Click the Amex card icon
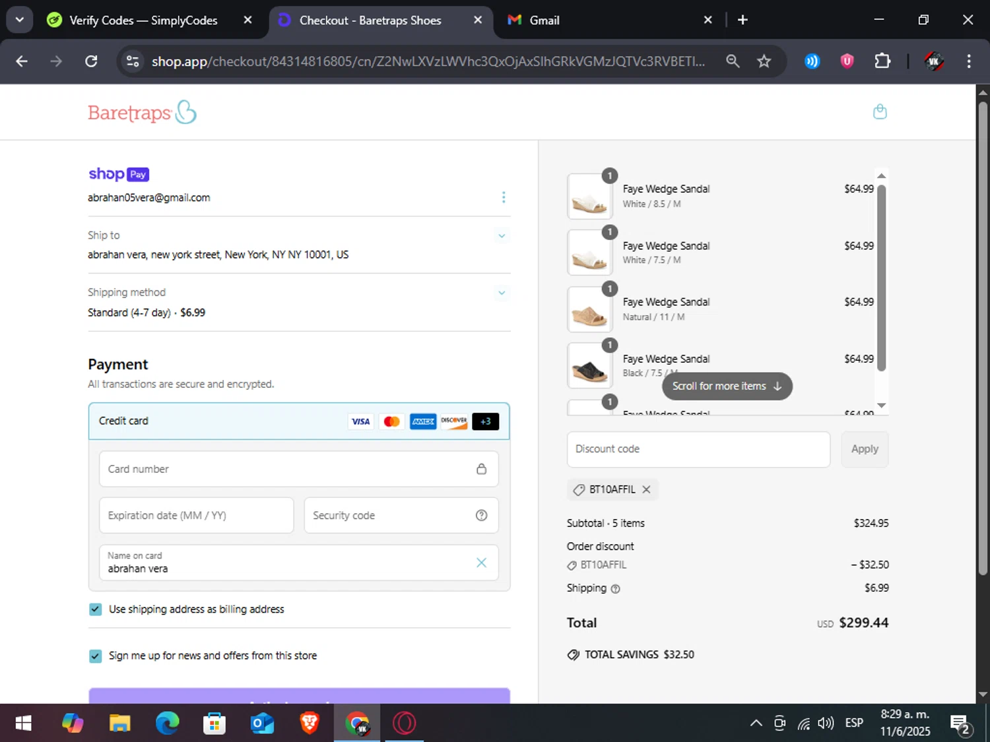Screen dimensions: 990x742 pos(423,421)
